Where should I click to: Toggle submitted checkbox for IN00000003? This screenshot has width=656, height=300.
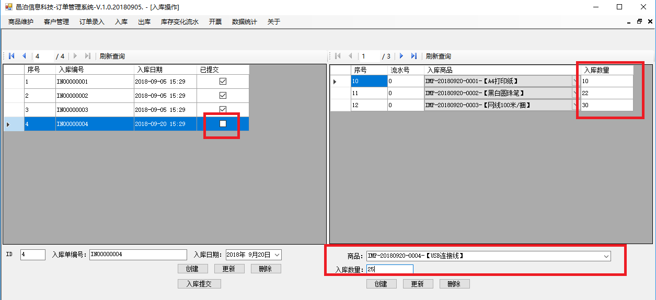click(223, 110)
